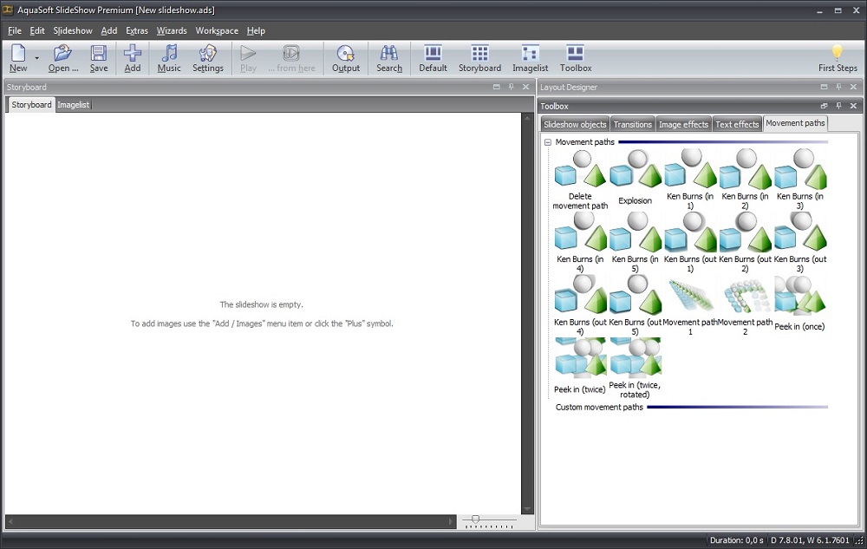867x549 pixels.
Task: Open Settings from the toolbar
Action: coord(207,54)
